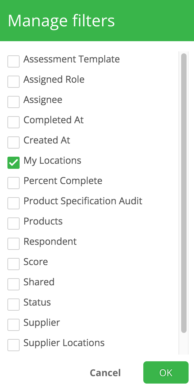This screenshot has height=391, width=194.
Task: Select the Shared checkbox
Action: pyautogui.click(x=14, y=284)
